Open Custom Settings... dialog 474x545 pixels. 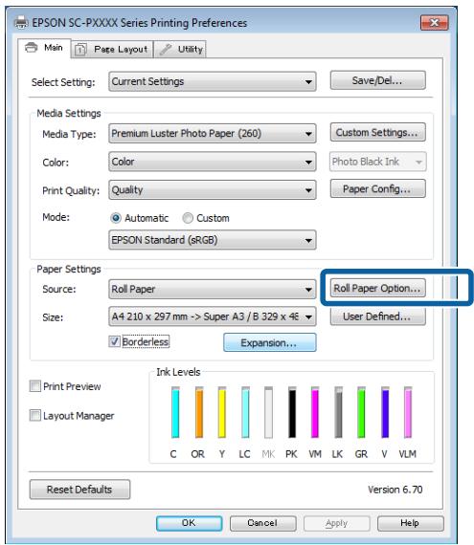pyautogui.click(x=378, y=133)
